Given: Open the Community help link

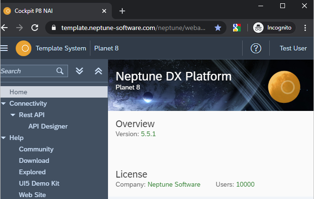Looking at the screenshot, I should (x=36, y=149).
